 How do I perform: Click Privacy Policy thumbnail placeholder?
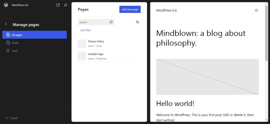coord(82,43)
